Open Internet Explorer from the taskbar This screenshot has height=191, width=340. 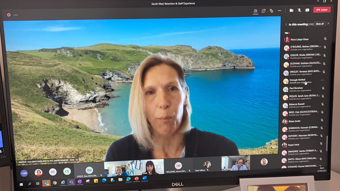(63, 183)
